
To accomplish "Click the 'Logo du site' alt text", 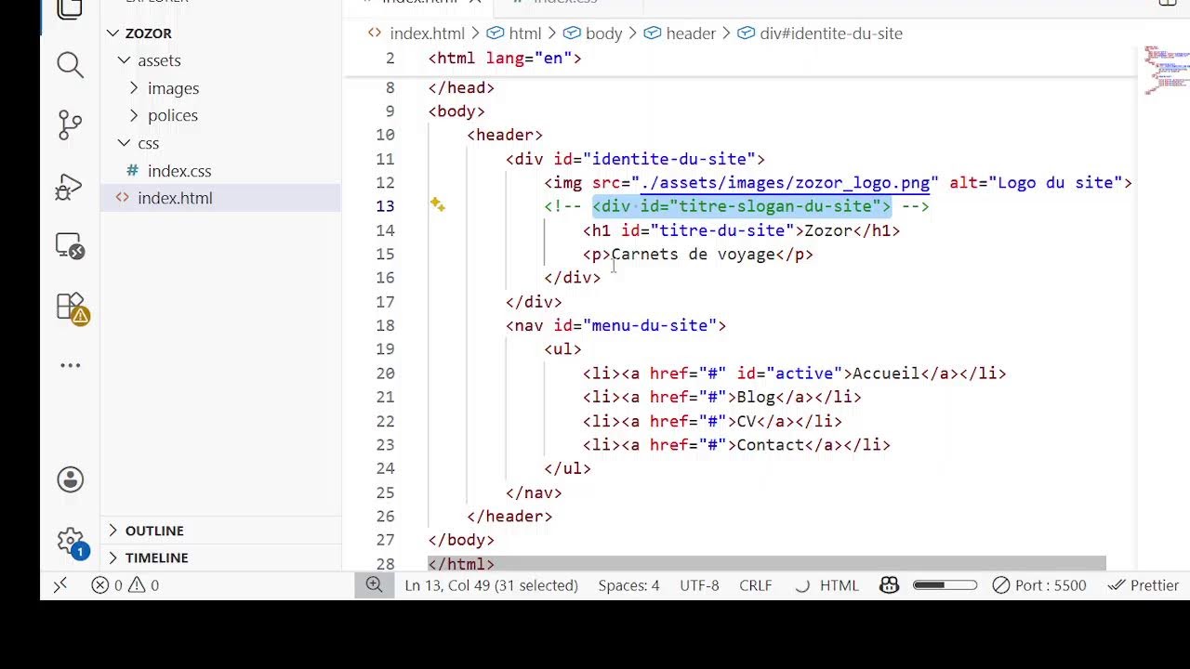I will coord(1055,183).
